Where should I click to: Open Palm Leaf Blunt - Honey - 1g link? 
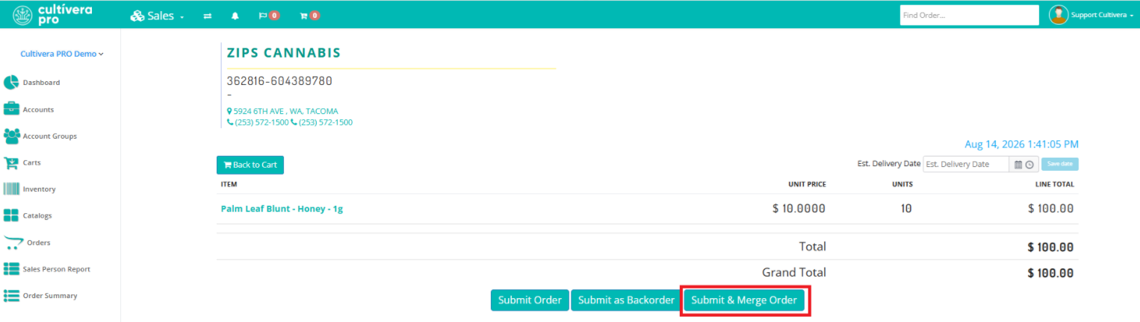pyautogui.click(x=282, y=209)
